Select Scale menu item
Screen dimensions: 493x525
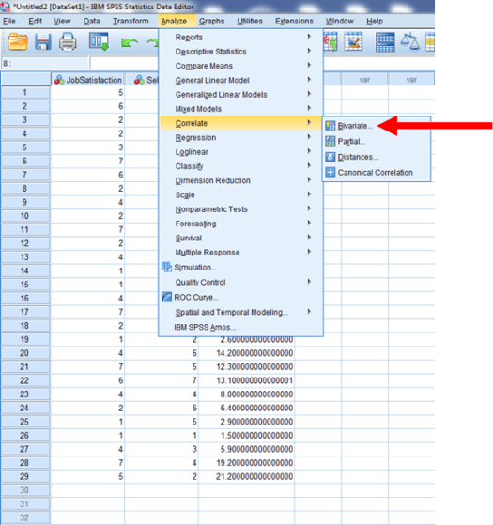240,194
